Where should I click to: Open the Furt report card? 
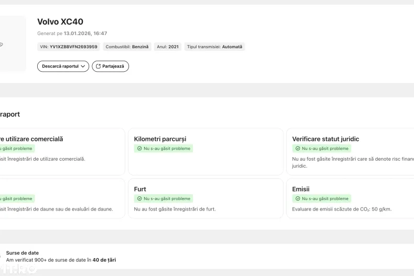coord(204,198)
